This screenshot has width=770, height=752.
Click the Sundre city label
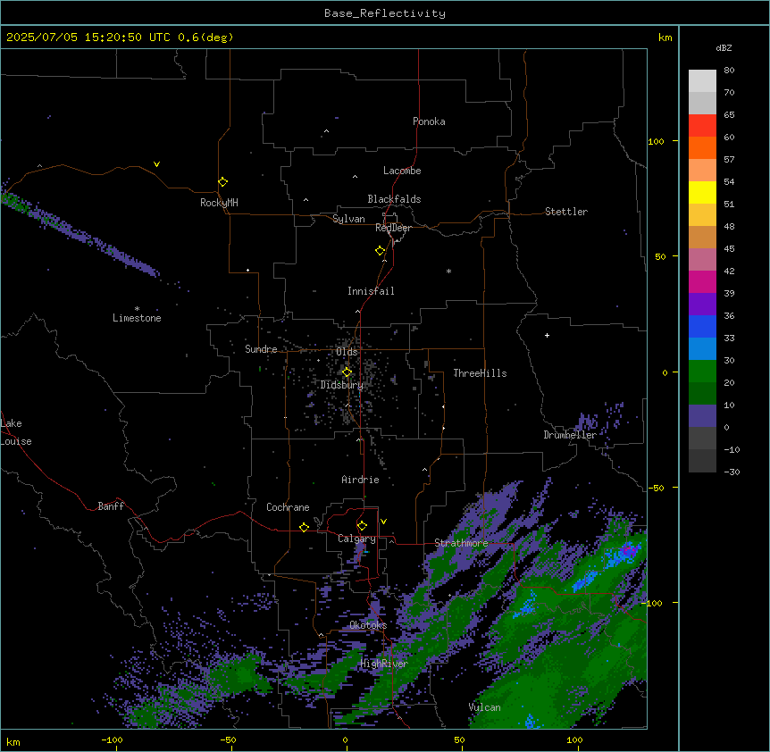tap(261, 349)
